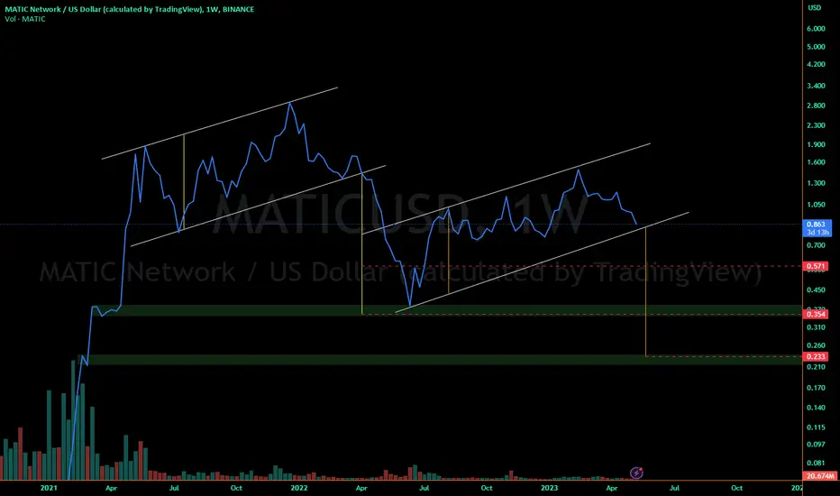Viewport: 840px width, 496px height.
Task: Click the 0.210 price axis label
Action: coord(816,367)
